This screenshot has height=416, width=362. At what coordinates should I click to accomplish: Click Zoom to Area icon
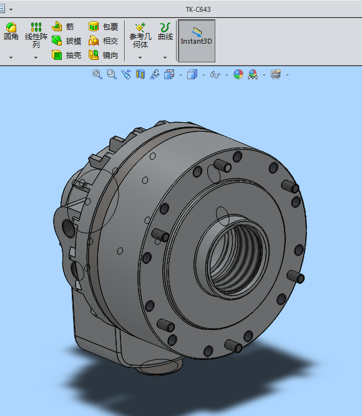(112, 74)
